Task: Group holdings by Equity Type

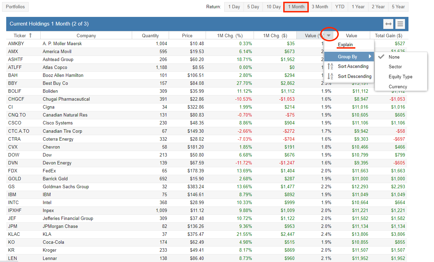Action: coord(401,77)
